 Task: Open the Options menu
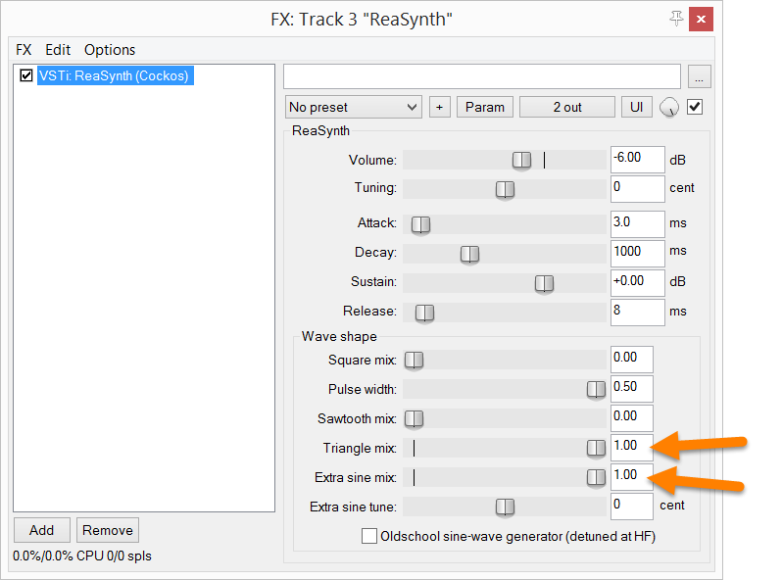[x=110, y=50]
